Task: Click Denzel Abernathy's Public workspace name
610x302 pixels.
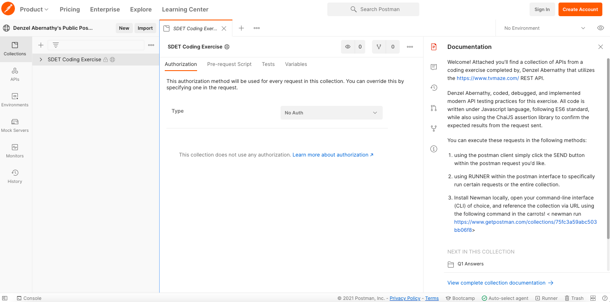Action: point(53,28)
